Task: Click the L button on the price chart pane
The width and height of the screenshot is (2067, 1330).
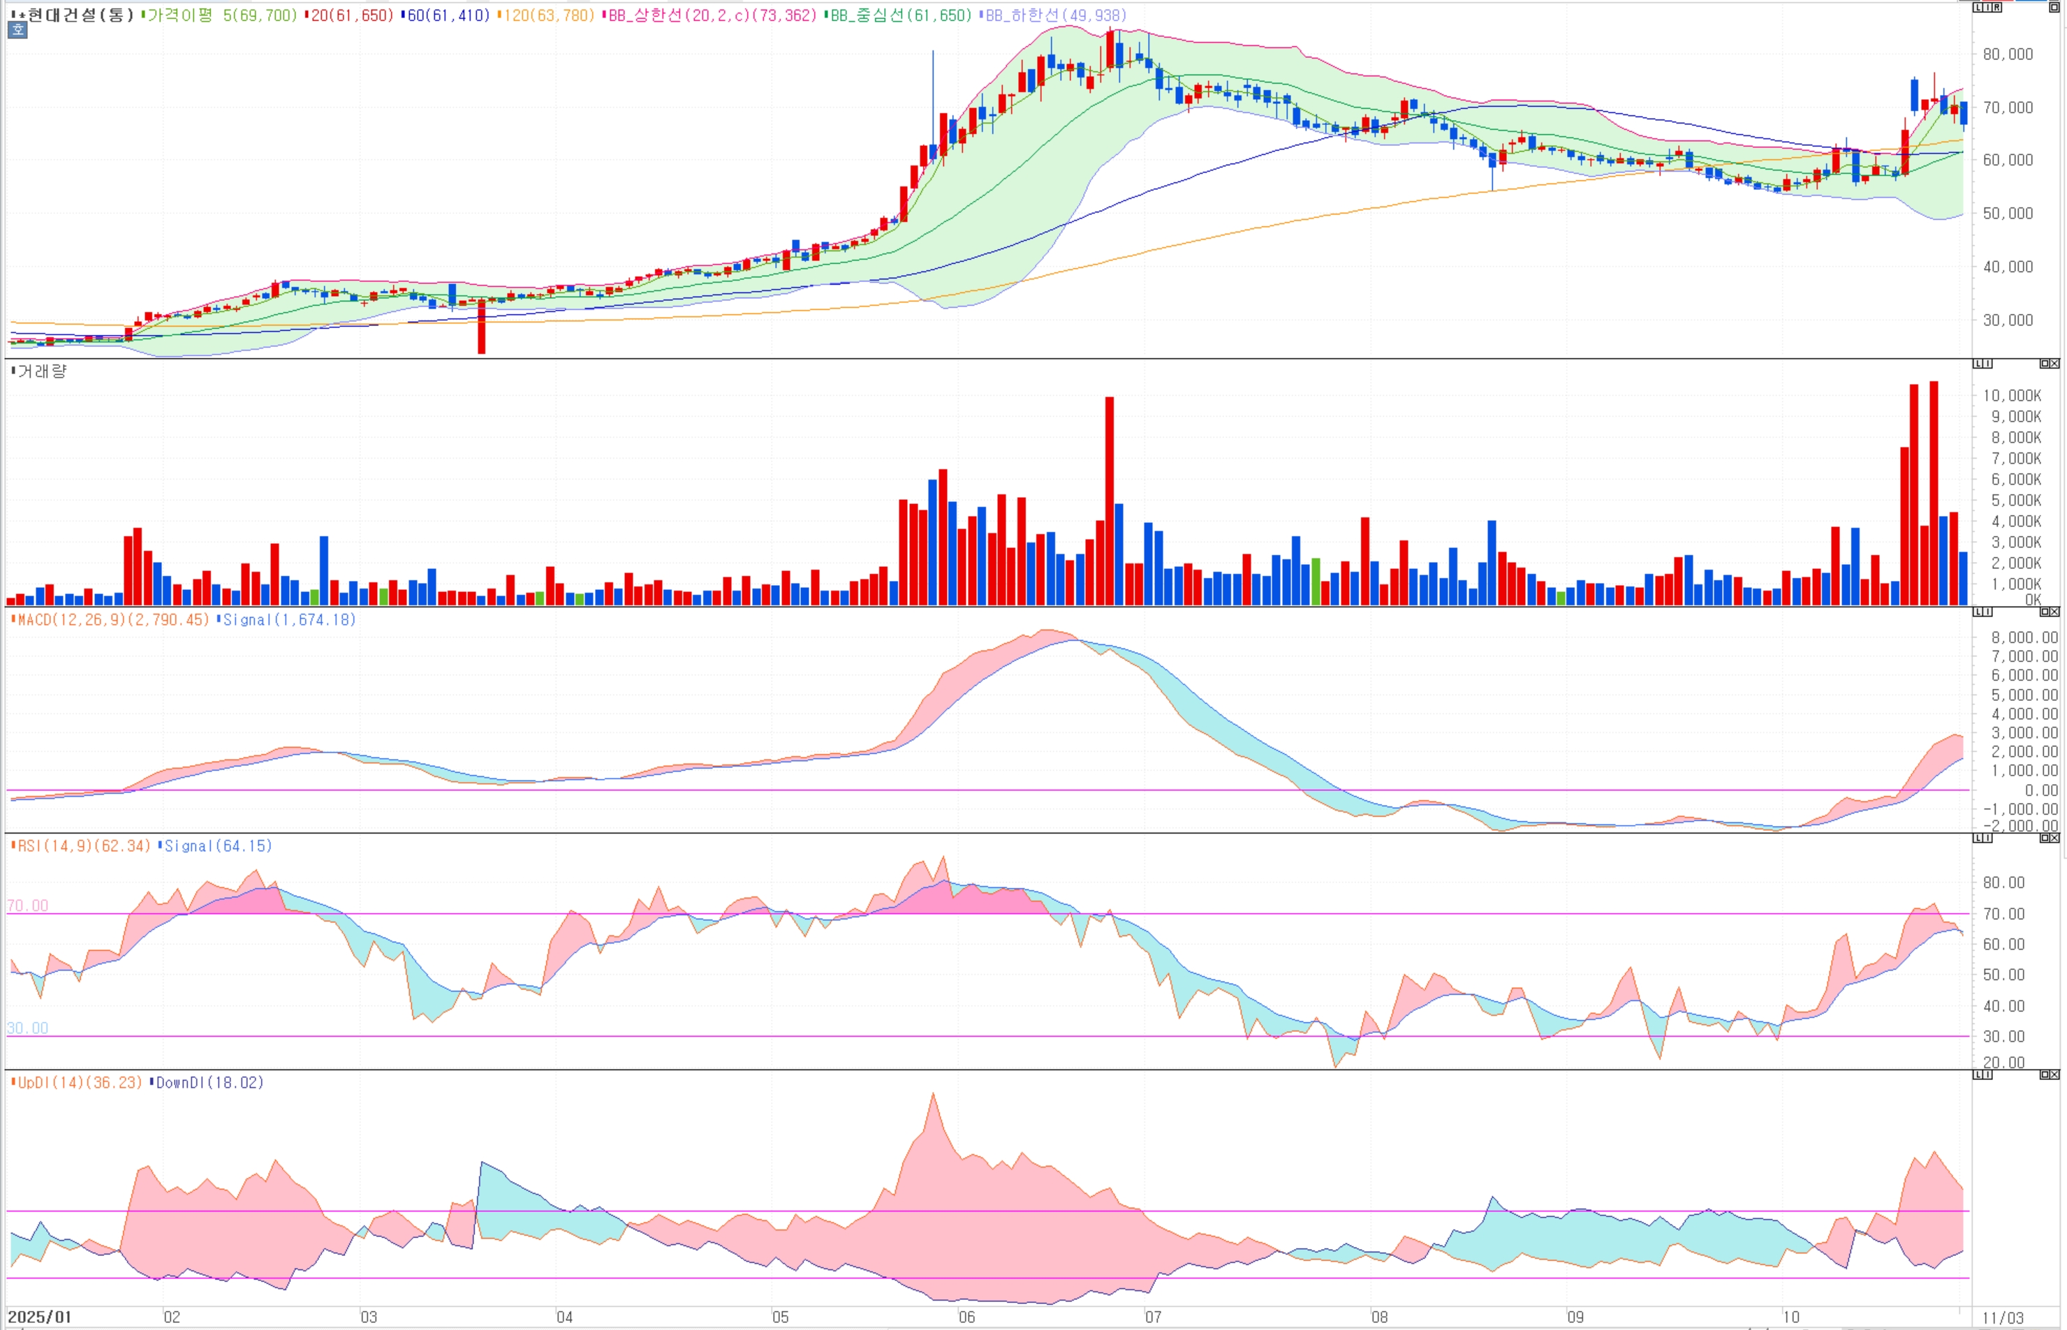Action: (1978, 7)
